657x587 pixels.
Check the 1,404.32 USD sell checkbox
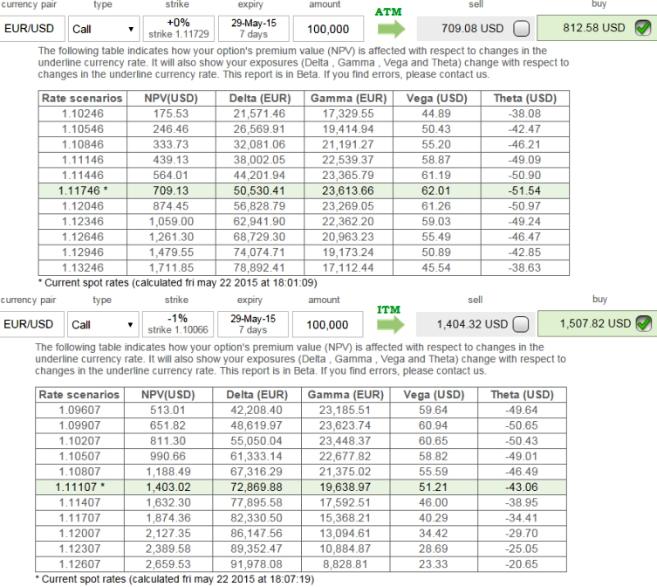pos(521,324)
